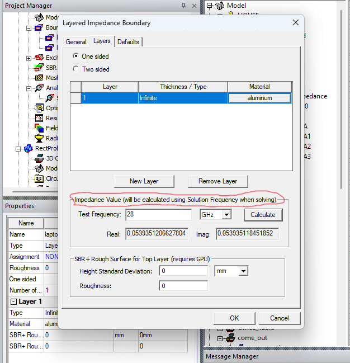The image size is (350, 363).
Task: Click the come_out object icon in modeler tree
Action: (x=230, y=338)
